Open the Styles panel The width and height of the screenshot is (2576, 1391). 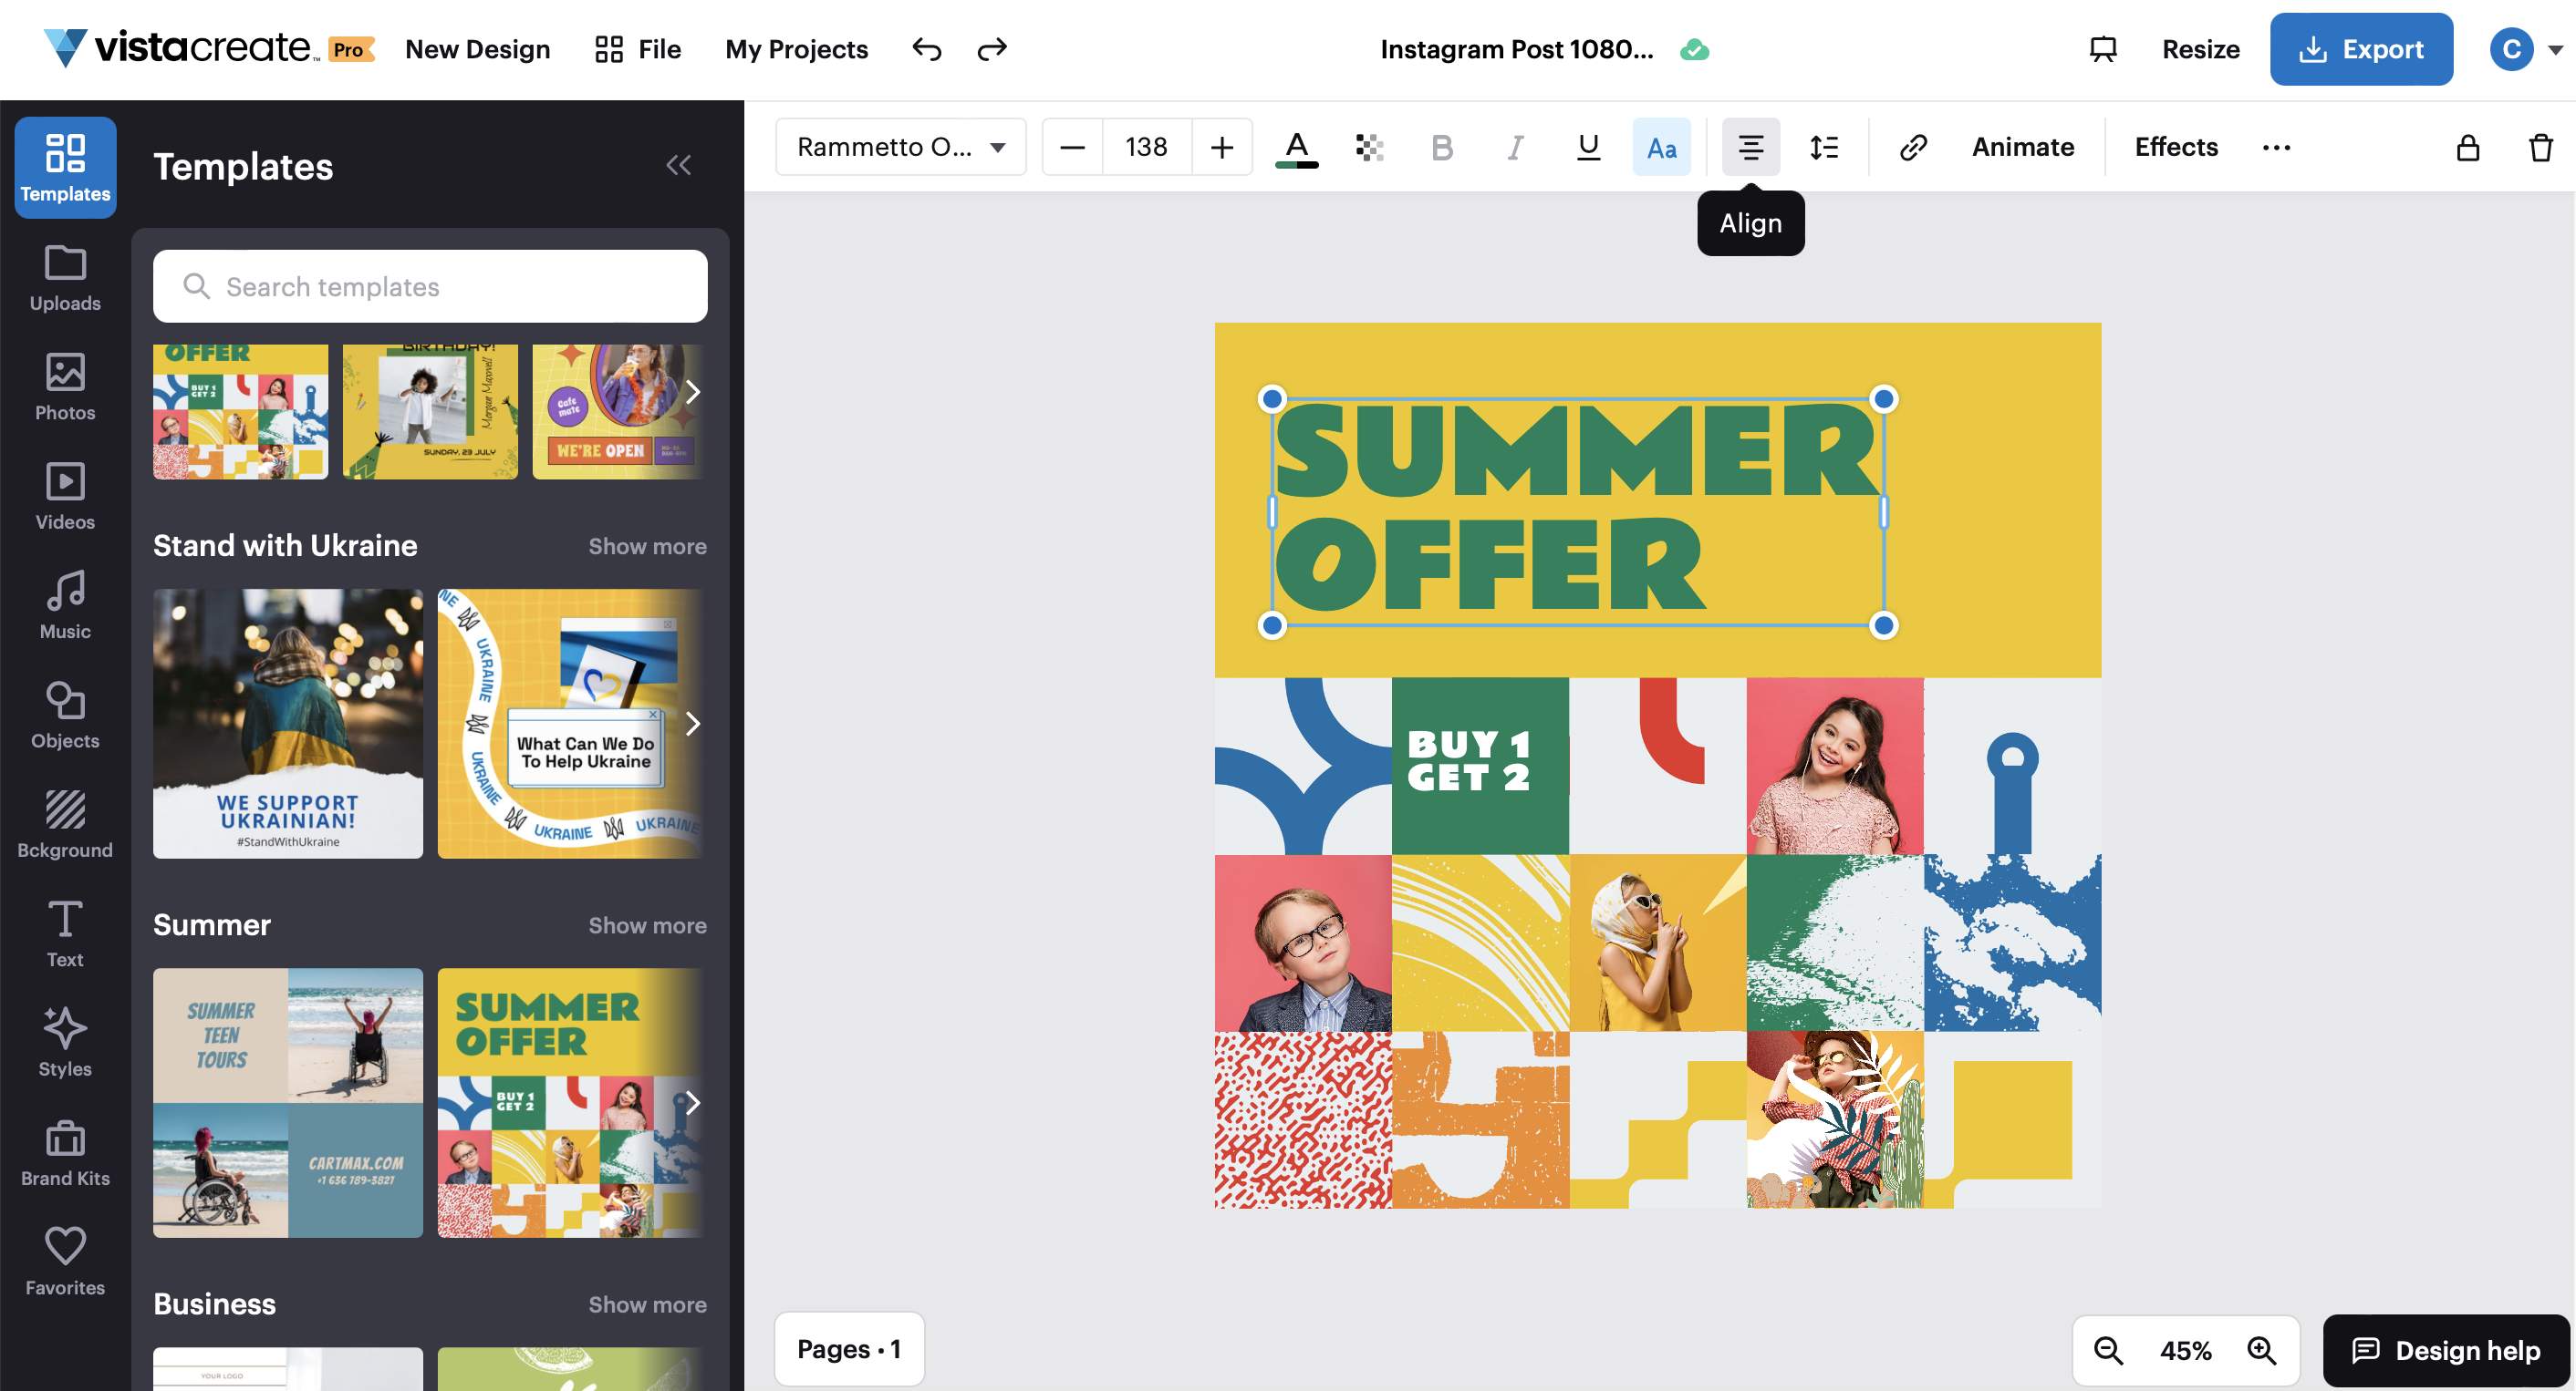point(65,1043)
